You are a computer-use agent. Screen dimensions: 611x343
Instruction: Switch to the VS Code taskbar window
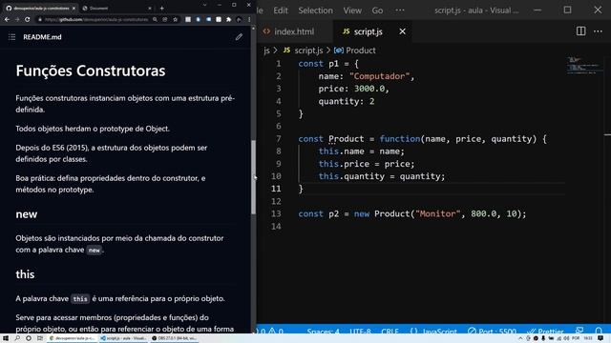[x=123, y=338]
